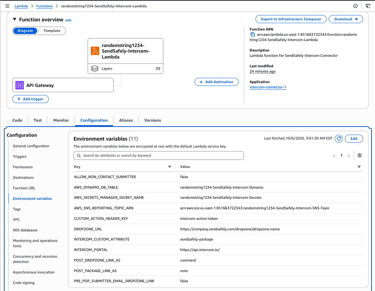Open the Test tab
The width and height of the screenshot is (375, 291).
[x=37, y=120]
